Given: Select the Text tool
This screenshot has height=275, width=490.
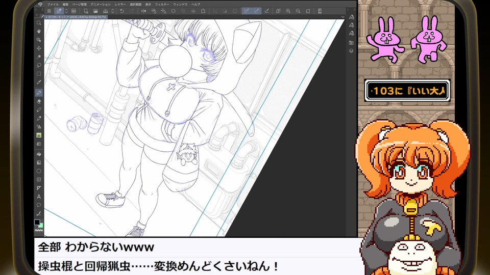Looking at the screenshot, I should tap(39, 197).
